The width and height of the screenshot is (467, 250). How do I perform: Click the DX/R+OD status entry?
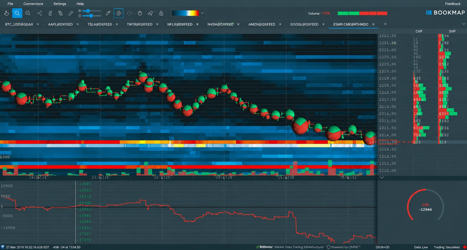382,247
